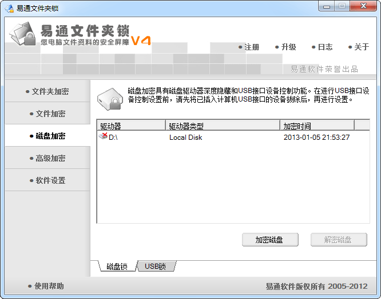Click the title bar application icon
Image resolution: width=381 pixels, height=299 pixels.
[10, 8]
